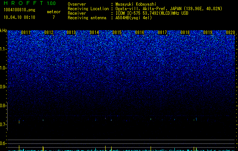Screen dimensions: 238x151
Task: Click the 0820 time marker
Action: click(x=230, y=32)
